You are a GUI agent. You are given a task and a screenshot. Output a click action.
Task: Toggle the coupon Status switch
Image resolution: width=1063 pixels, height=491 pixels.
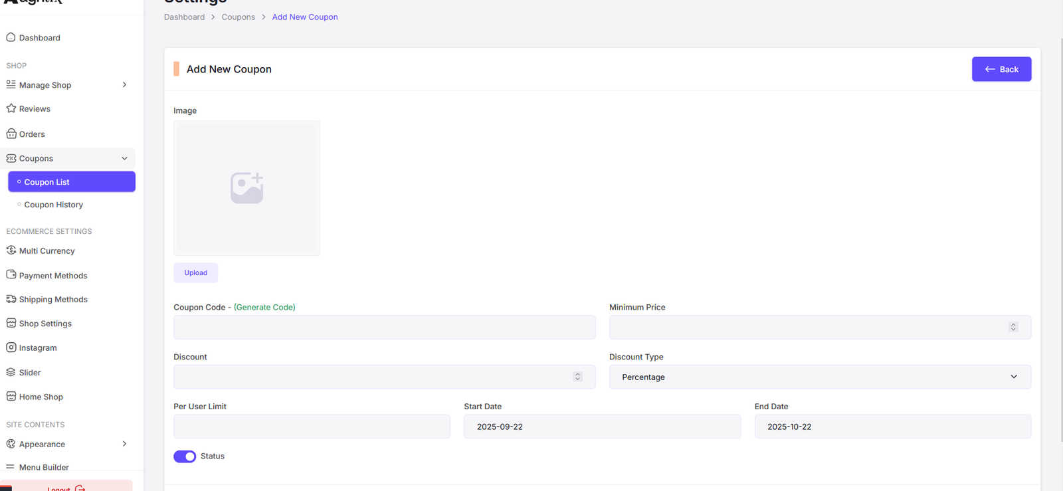[185, 456]
